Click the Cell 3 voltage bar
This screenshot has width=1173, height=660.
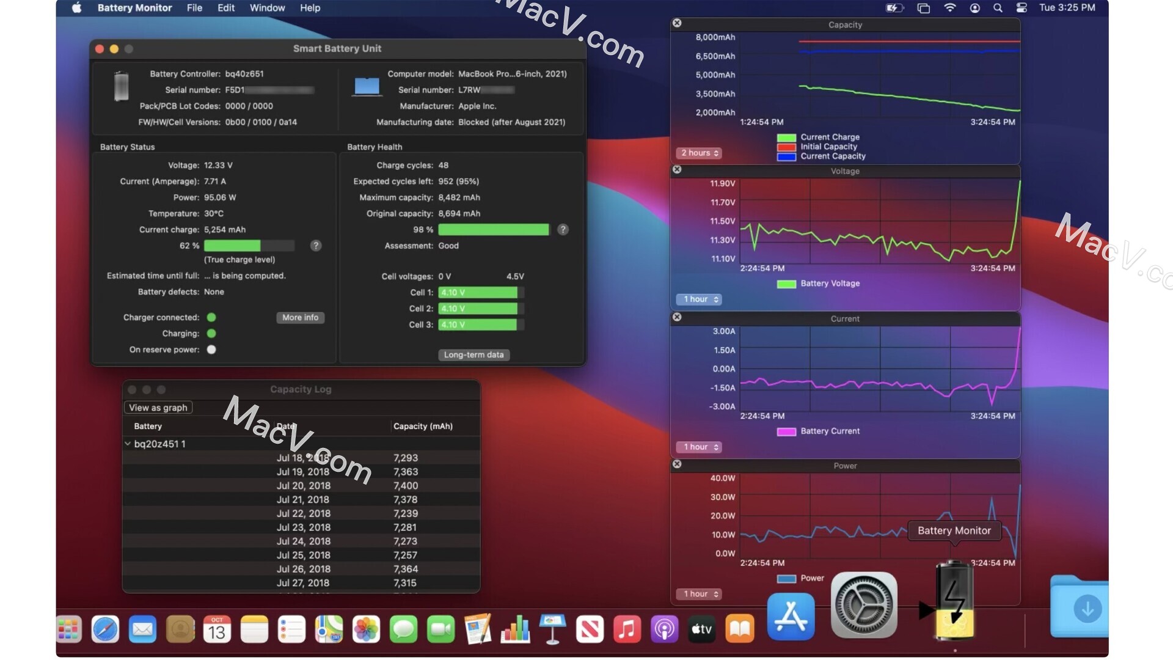[481, 324]
